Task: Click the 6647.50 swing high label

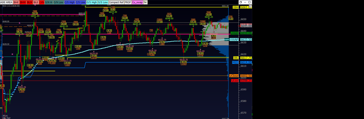Action: [125, 20]
